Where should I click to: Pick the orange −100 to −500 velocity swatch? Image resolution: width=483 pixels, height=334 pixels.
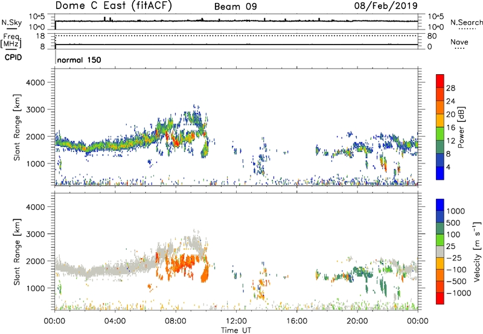[x=440, y=275]
